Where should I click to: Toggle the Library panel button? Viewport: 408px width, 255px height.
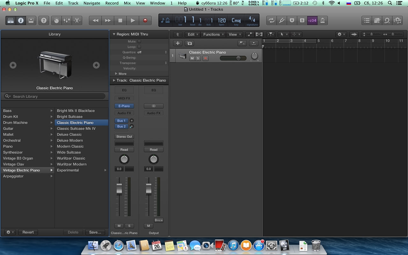tap(11, 20)
